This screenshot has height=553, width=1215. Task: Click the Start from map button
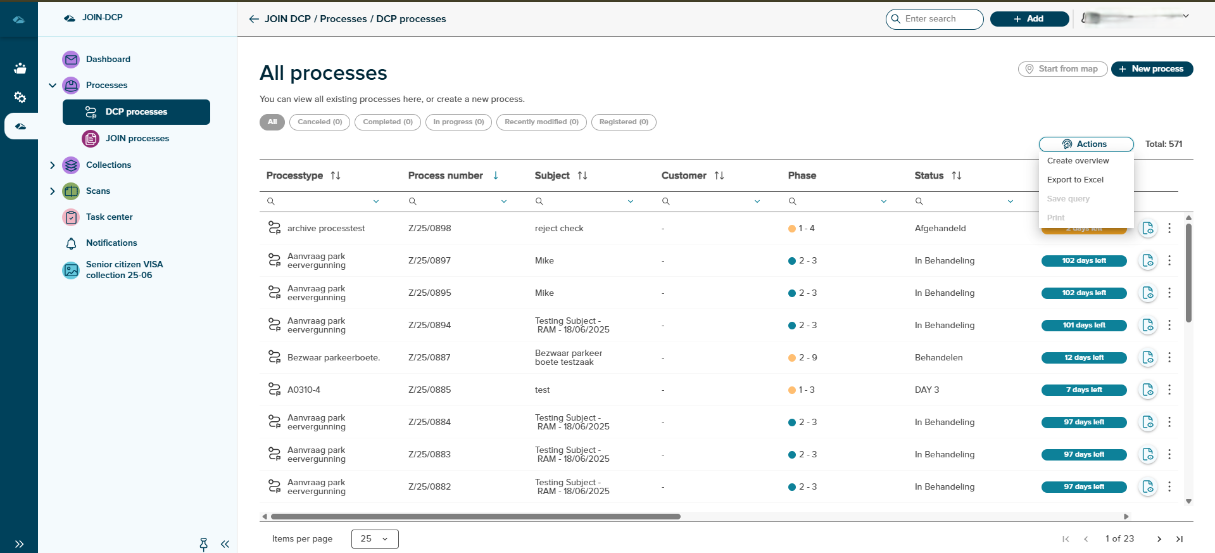pyautogui.click(x=1062, y=69)
